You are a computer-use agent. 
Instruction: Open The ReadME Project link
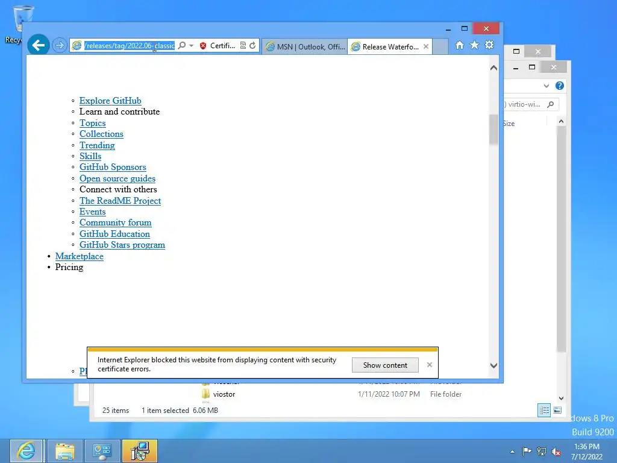[120, 201]
